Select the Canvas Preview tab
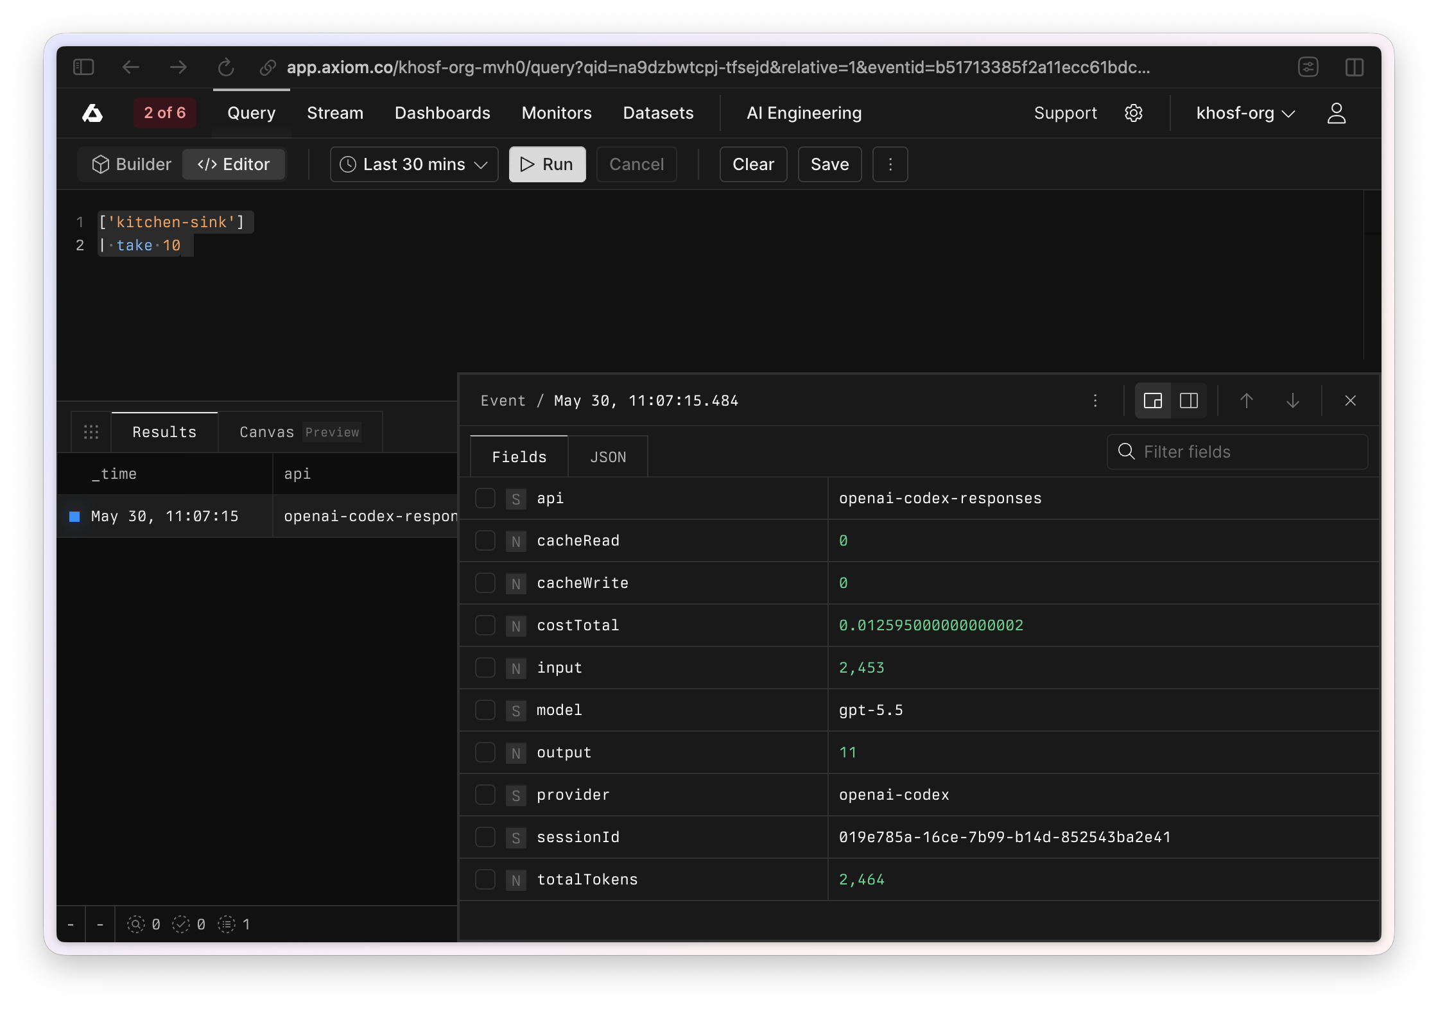Image resolution: width=1438 pixels, height=1009 pixels. (x=300, y=432)
